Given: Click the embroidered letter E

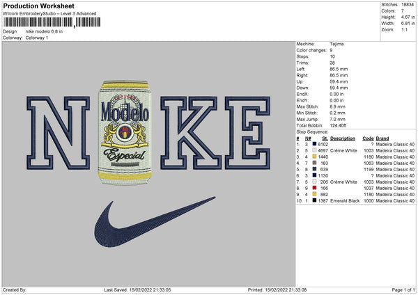Looking at the screenshot, I should [x=247, y=133].
